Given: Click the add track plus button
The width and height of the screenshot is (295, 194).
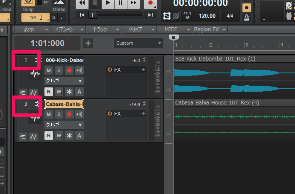Looking at the screenshot, I should pyautogui.click(x=88, y=43).
